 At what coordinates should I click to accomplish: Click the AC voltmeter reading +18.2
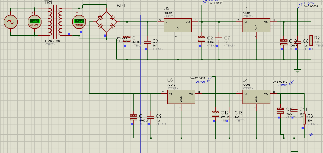point(79,22)
